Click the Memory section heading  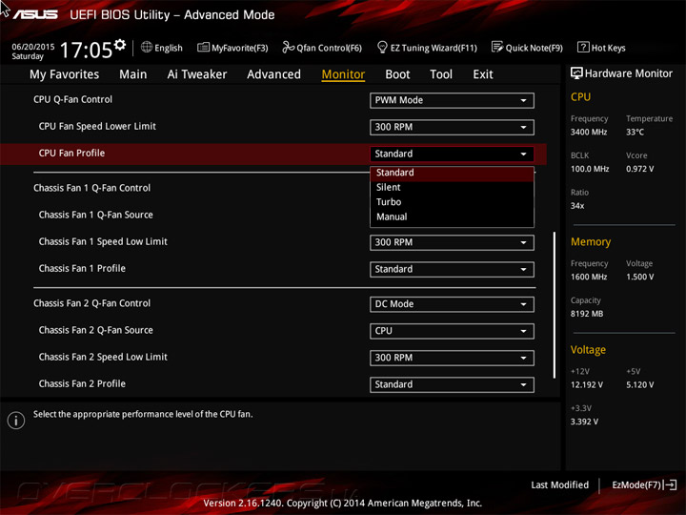[591, 241]
